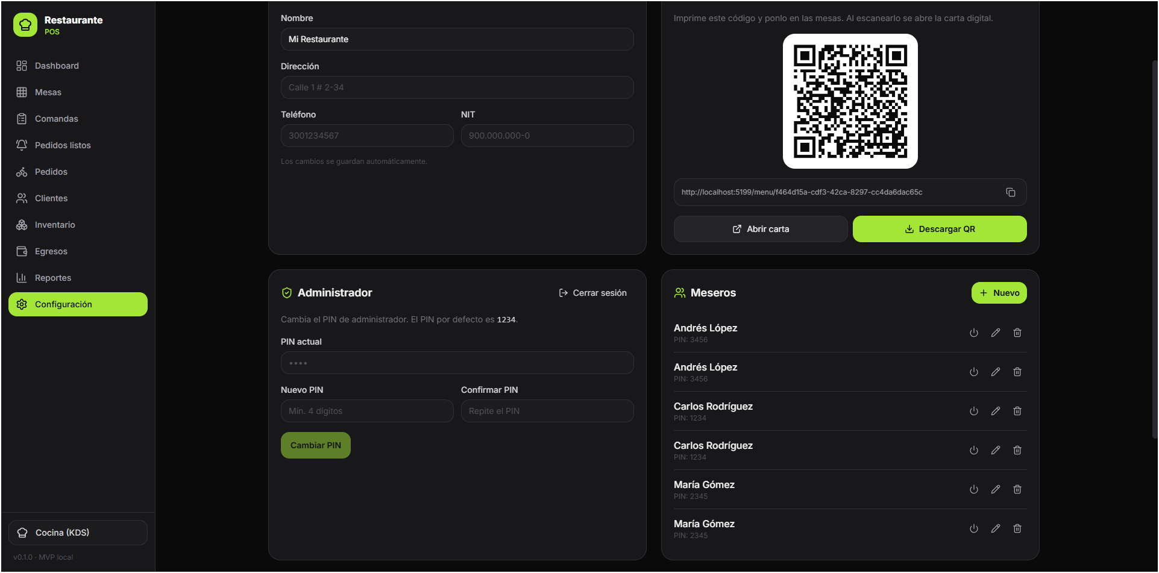Click Cerrar sesión to log out
The width and height of the screenshot is (1159, 573).
click(x=593, y=293)
